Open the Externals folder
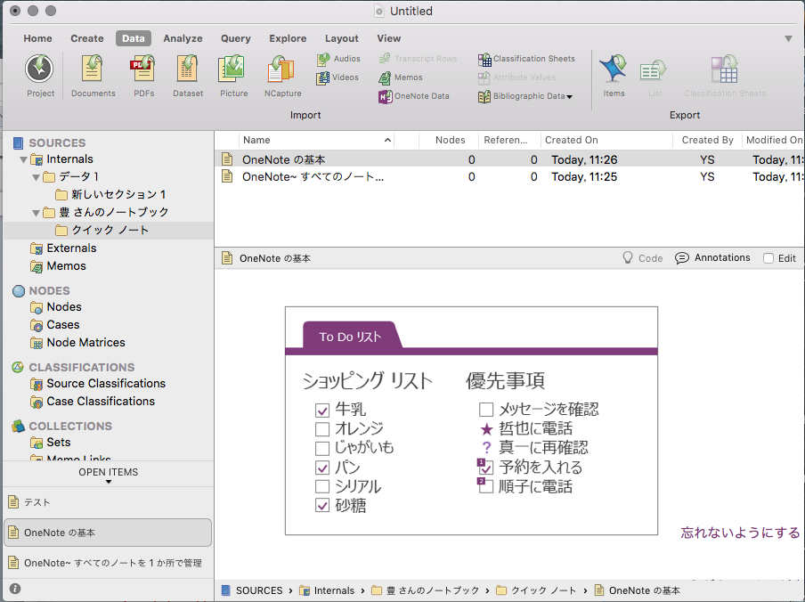The height and width of the screenshot is (602, 805). pyautogui.click(x=63, y=248)
